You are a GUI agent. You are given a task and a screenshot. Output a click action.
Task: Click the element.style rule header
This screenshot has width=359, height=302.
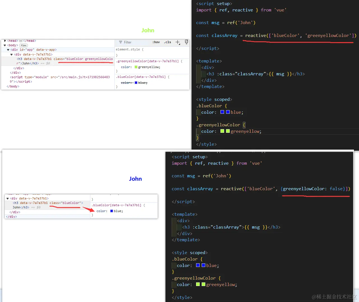[x=130, y=50]
